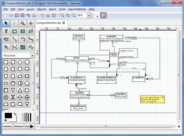Select the Magnify tool in toolbox
This screenshot has width=184, height=136.
click(x=23, y=23)
